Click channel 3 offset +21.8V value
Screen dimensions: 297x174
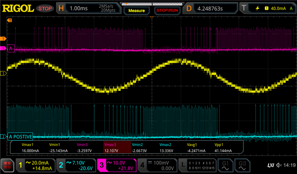[126, 168]
